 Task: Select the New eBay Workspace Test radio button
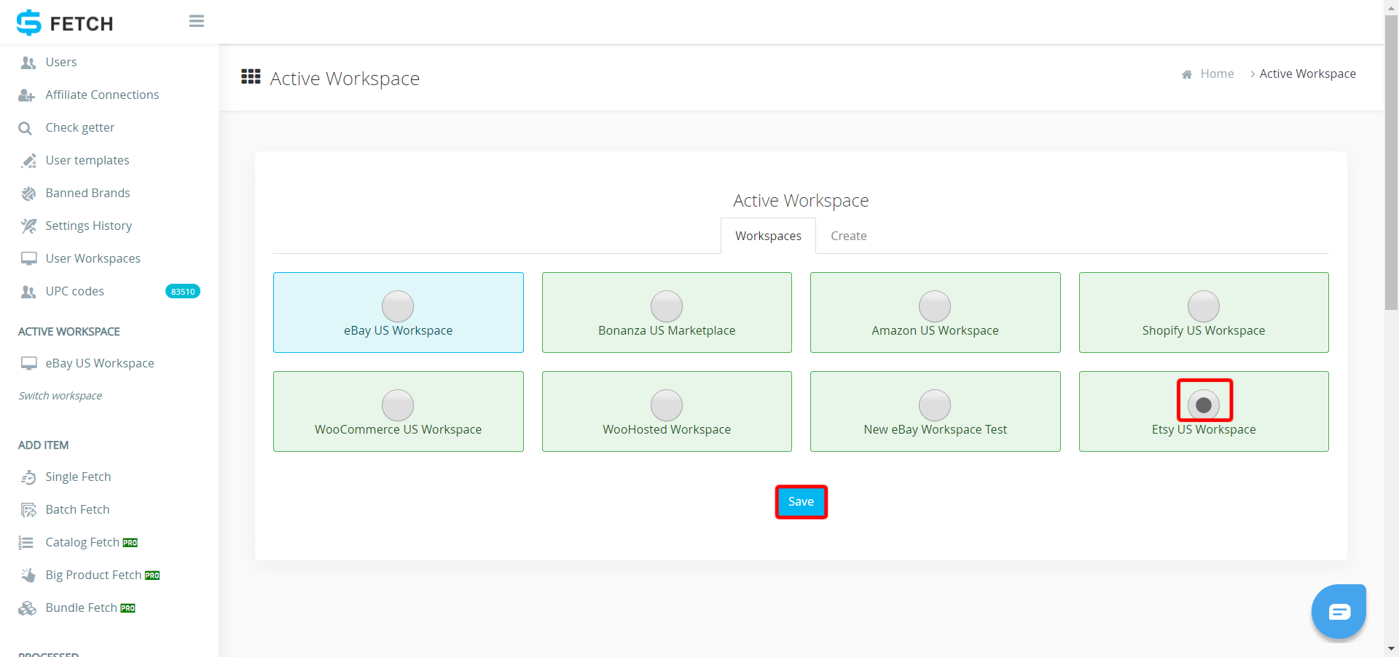point(935,405)
